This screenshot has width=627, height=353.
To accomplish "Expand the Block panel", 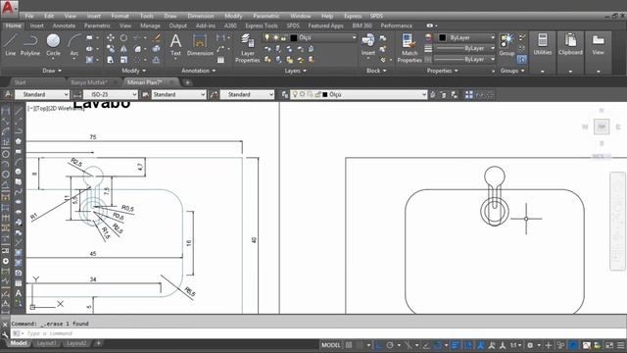I will click(376, 71).
